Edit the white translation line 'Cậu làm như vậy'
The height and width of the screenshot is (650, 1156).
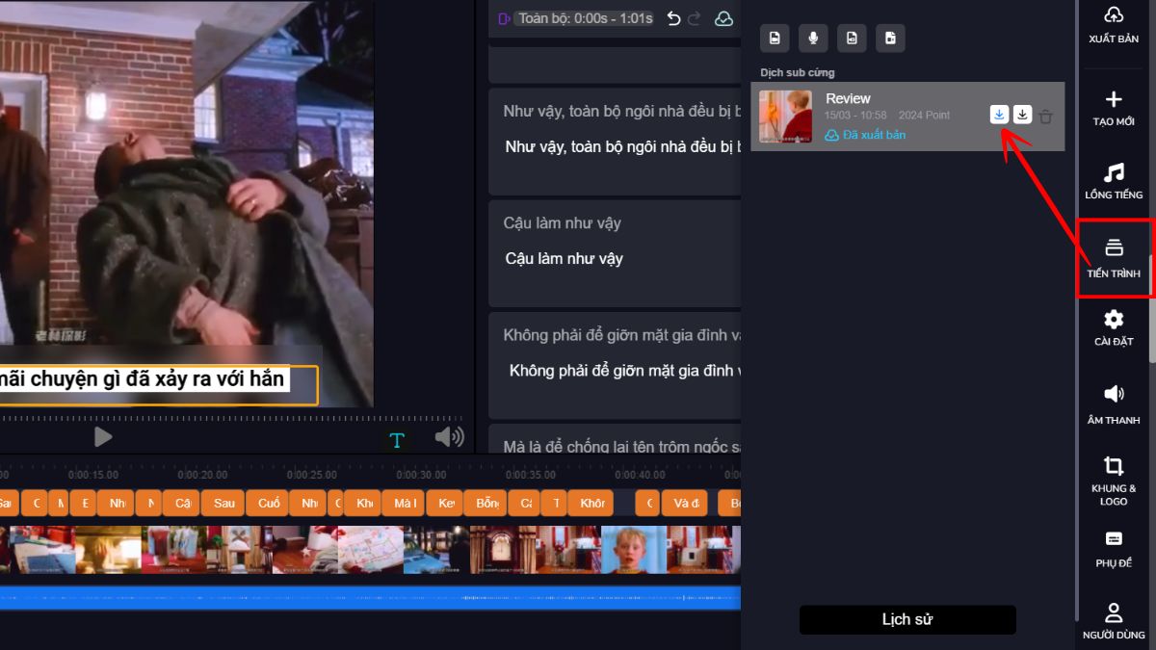(565, 259)
